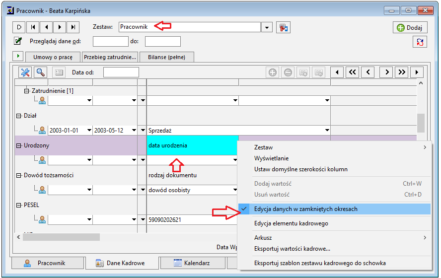Click greyed Dodaj wartość menu entry

point(334,184)
